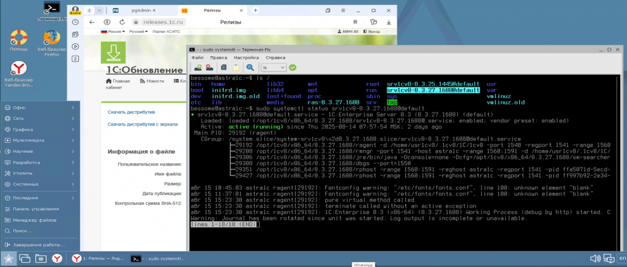Click the browser back arrow

tap(92, 23)
